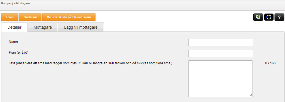Click the » breadcrumb separator
The image size is (285, 102).
[14, 3]
